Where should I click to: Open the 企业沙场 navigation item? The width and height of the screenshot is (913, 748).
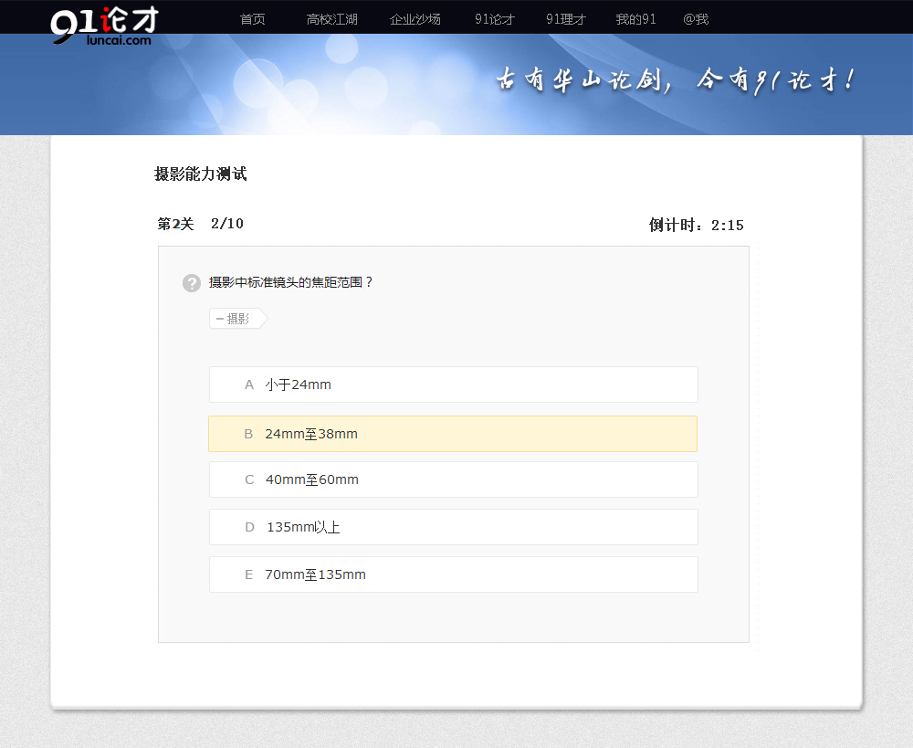point(415,19)
